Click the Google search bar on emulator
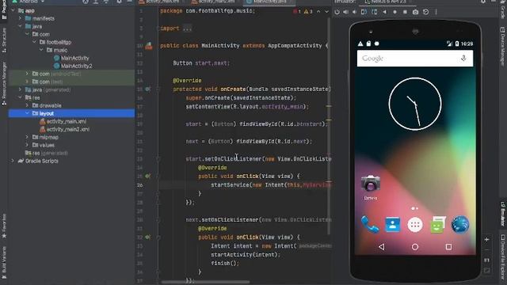This screenshot has width=507, height=285. (415, 58)
